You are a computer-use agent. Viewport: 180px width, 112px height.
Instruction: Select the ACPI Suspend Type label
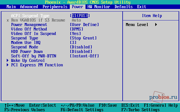coord(30,16)
